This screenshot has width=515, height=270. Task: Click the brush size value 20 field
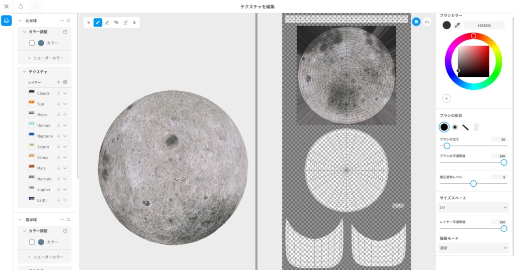pos(499,139)
